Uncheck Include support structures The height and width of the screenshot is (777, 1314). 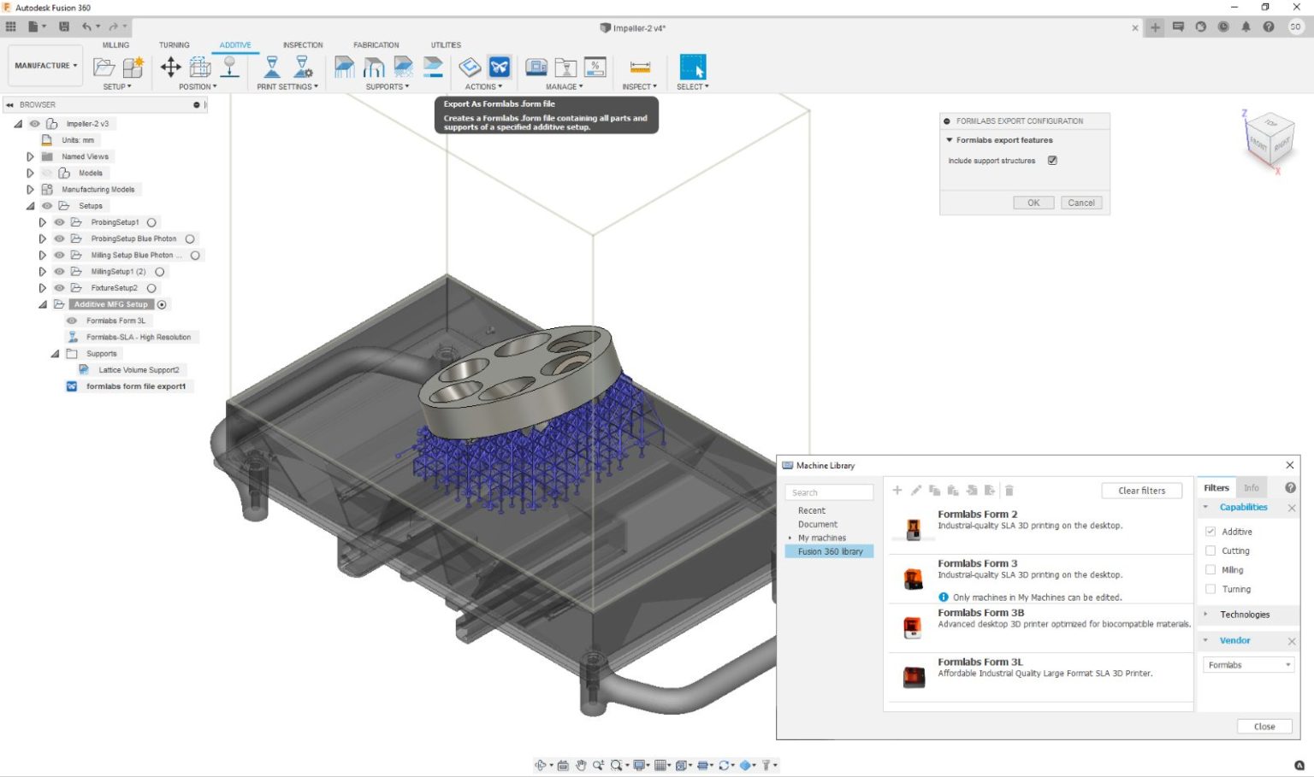coord(1052,160)
